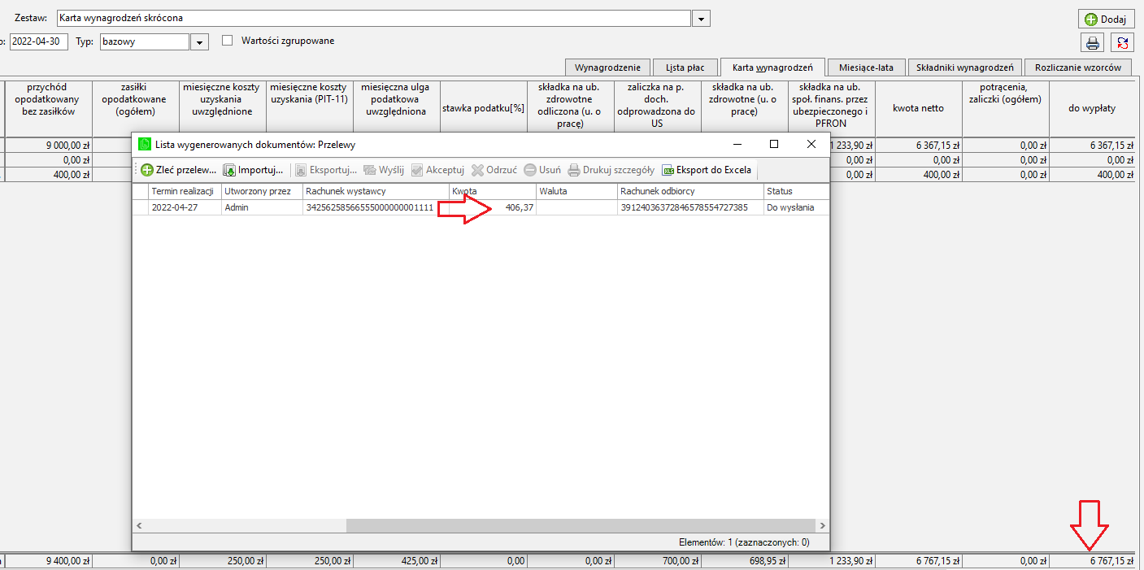Click Drukuj szczegóły in the toolbar
Screen dimensions: 1144x570
(x=611, y=171)
